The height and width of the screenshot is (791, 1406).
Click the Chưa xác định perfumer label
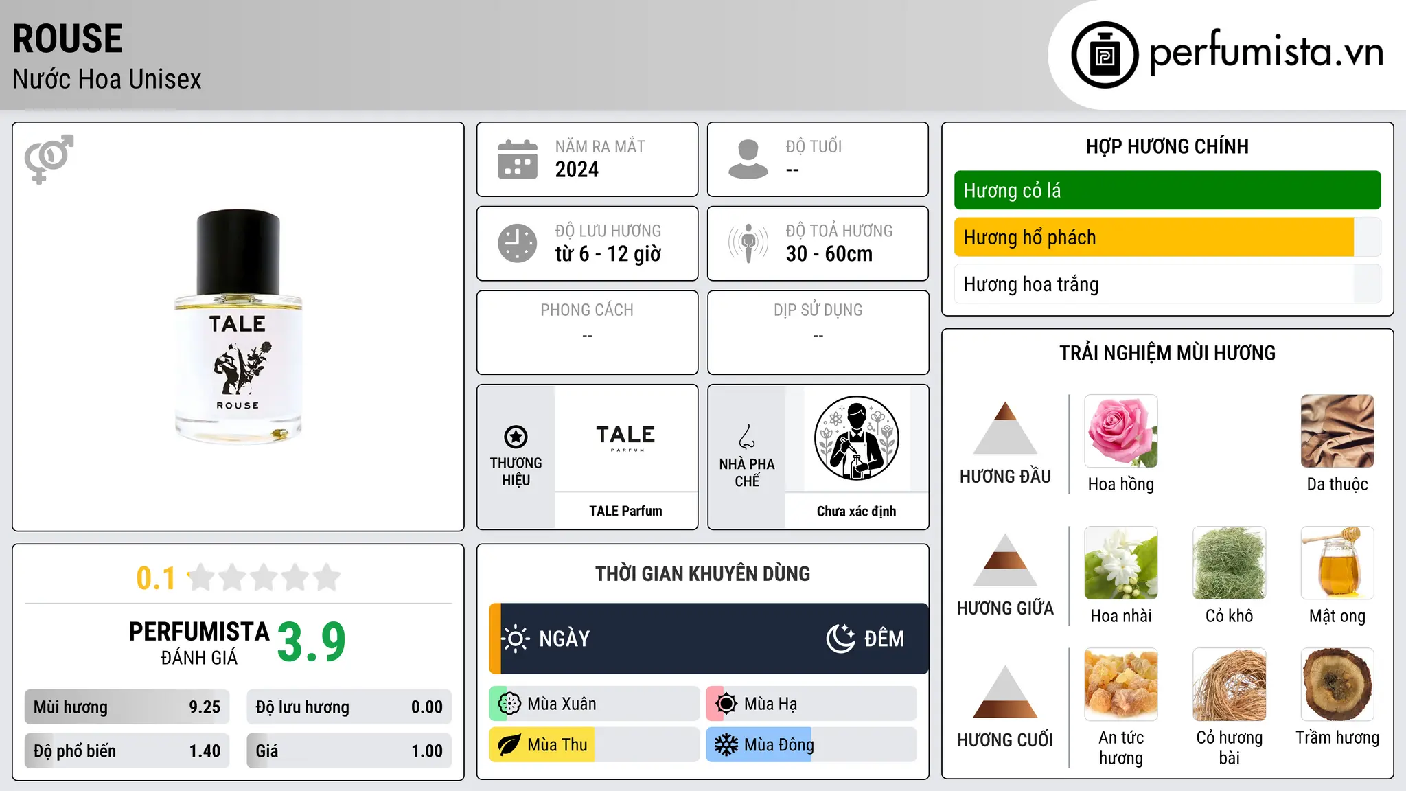856,512
